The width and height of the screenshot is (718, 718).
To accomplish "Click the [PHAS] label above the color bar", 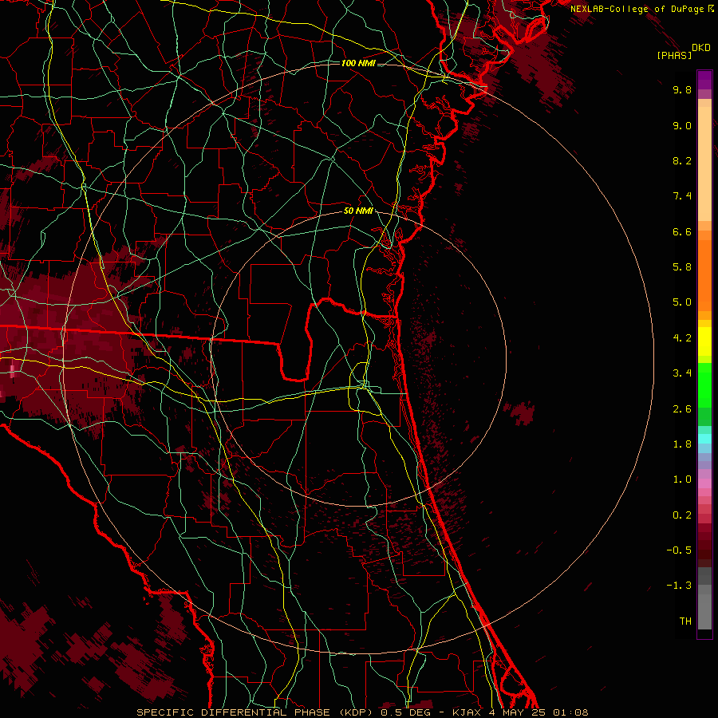I will tap(674, 55).
